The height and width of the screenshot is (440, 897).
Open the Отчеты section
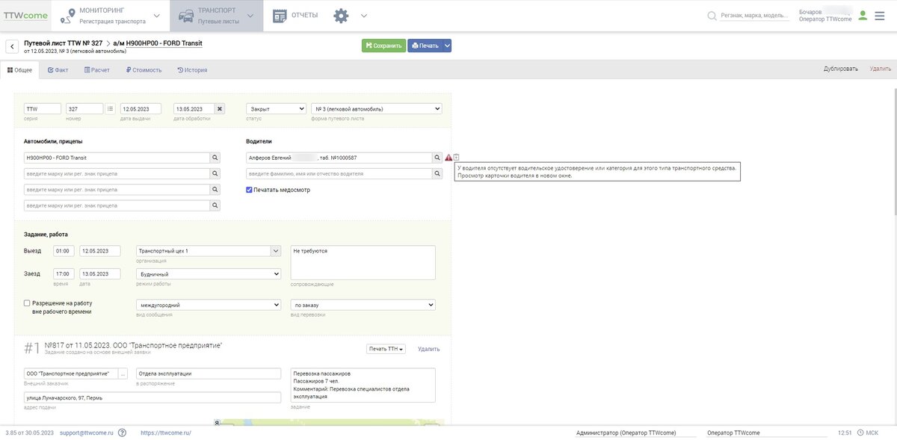[295, 16]
